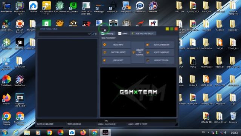The width and height of the screenshot is (241, 136).
Task: Select the Redmi_8A folder
Action: 220,62
